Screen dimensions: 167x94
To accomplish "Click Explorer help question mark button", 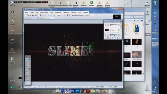I will pos(142,21).
